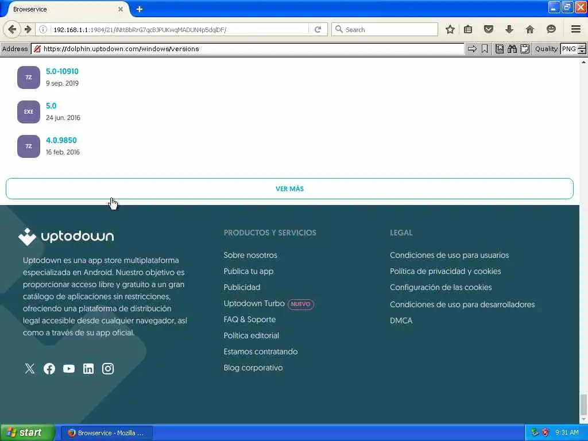Show bookmarks list icon in toolbar
588x441 pixels.
467,29
